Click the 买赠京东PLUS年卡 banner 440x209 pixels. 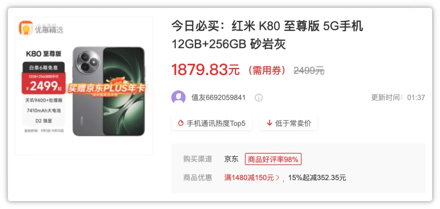click(x=106, y=89)
